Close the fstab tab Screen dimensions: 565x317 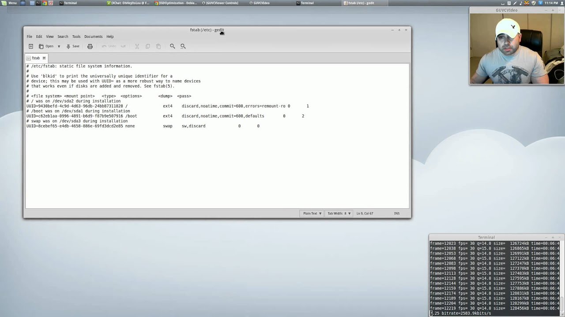coord(44,58)
